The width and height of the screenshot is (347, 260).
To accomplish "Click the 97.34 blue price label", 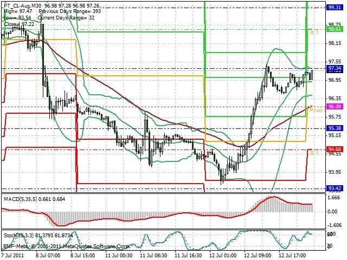I will 335,68.
